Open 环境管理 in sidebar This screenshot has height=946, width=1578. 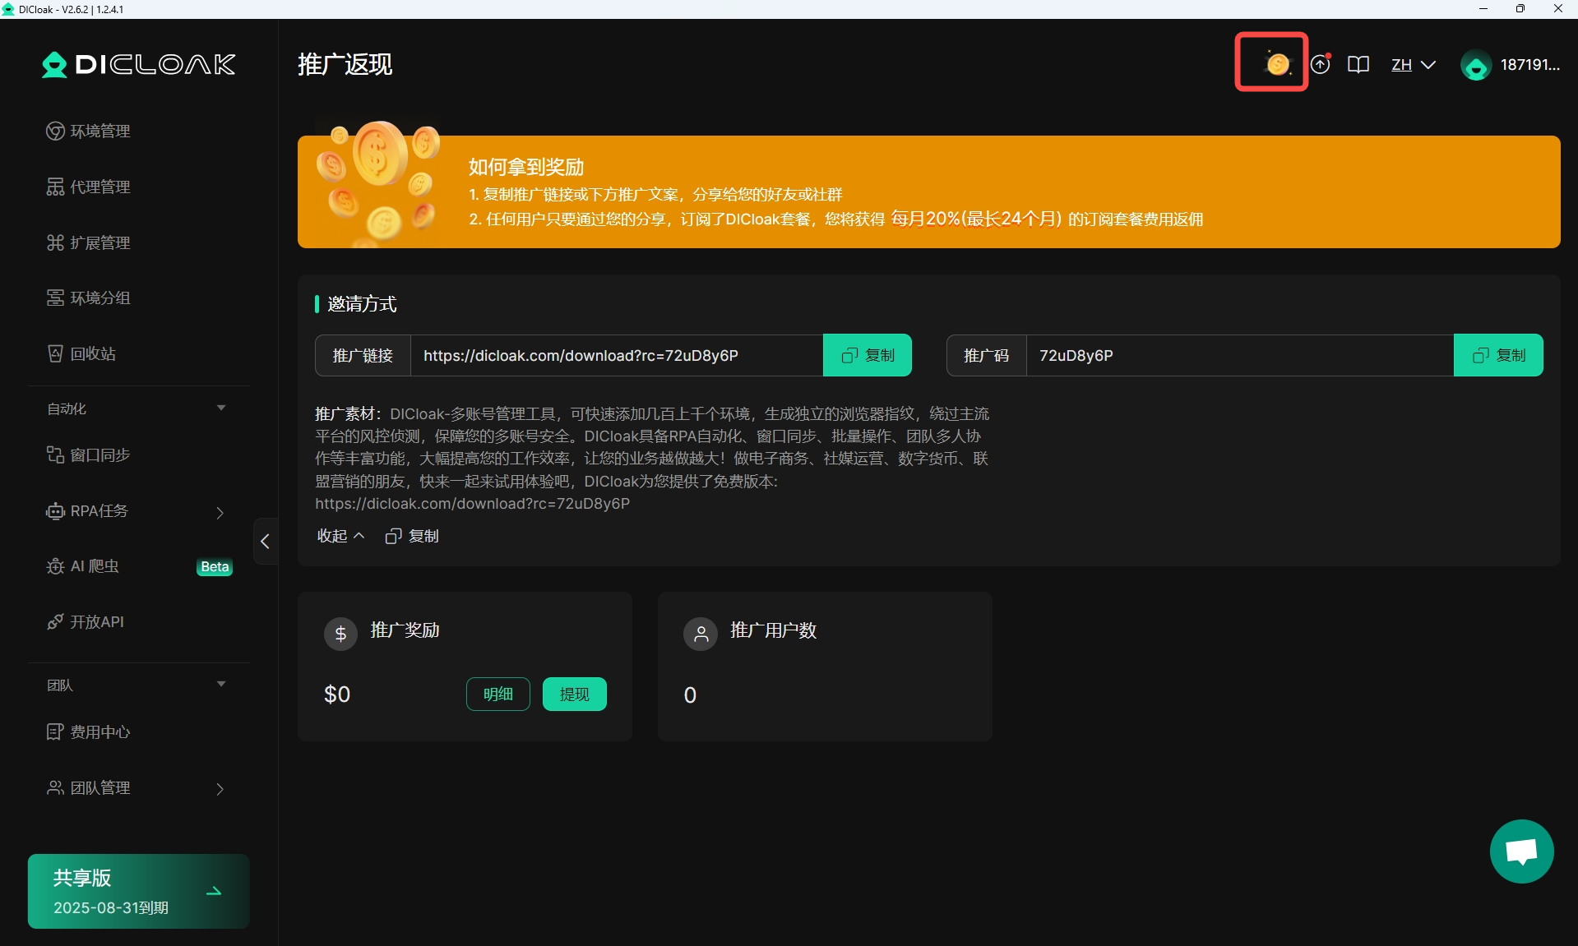point(99,131)
